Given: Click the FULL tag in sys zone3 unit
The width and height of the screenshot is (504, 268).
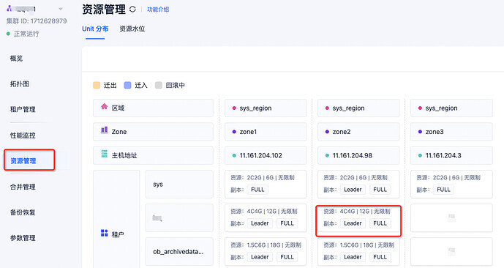Looking at the screenshot, I should click(443, 190).
